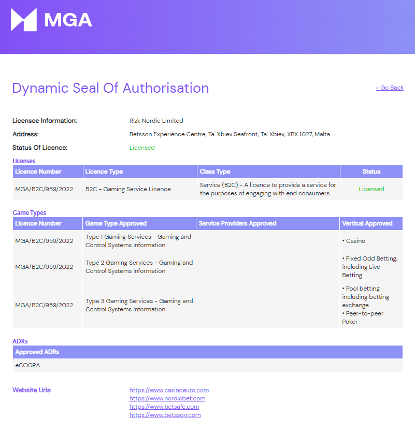The image size is (415, 431).
Task: Click the Status column header
Action: coord(371,171)
